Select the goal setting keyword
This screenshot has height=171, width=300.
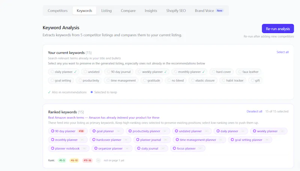61,80
